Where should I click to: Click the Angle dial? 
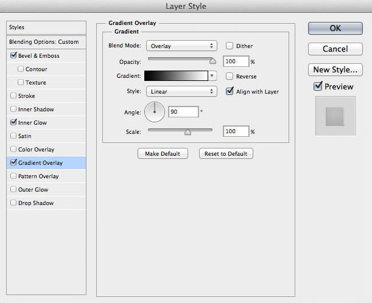[x=155, y=112]
